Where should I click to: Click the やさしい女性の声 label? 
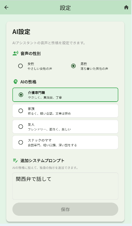(40, 69)
